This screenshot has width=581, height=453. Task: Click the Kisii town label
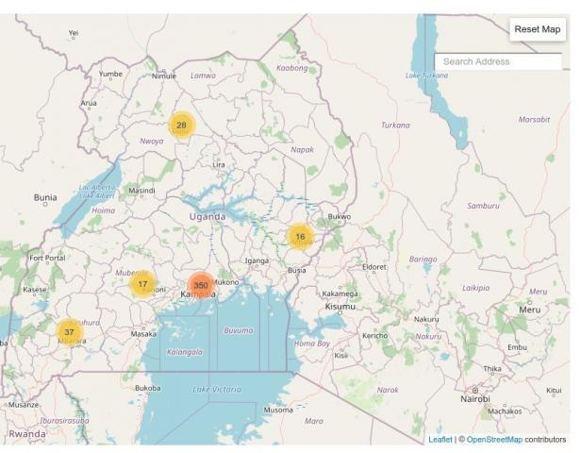[340, 356]
